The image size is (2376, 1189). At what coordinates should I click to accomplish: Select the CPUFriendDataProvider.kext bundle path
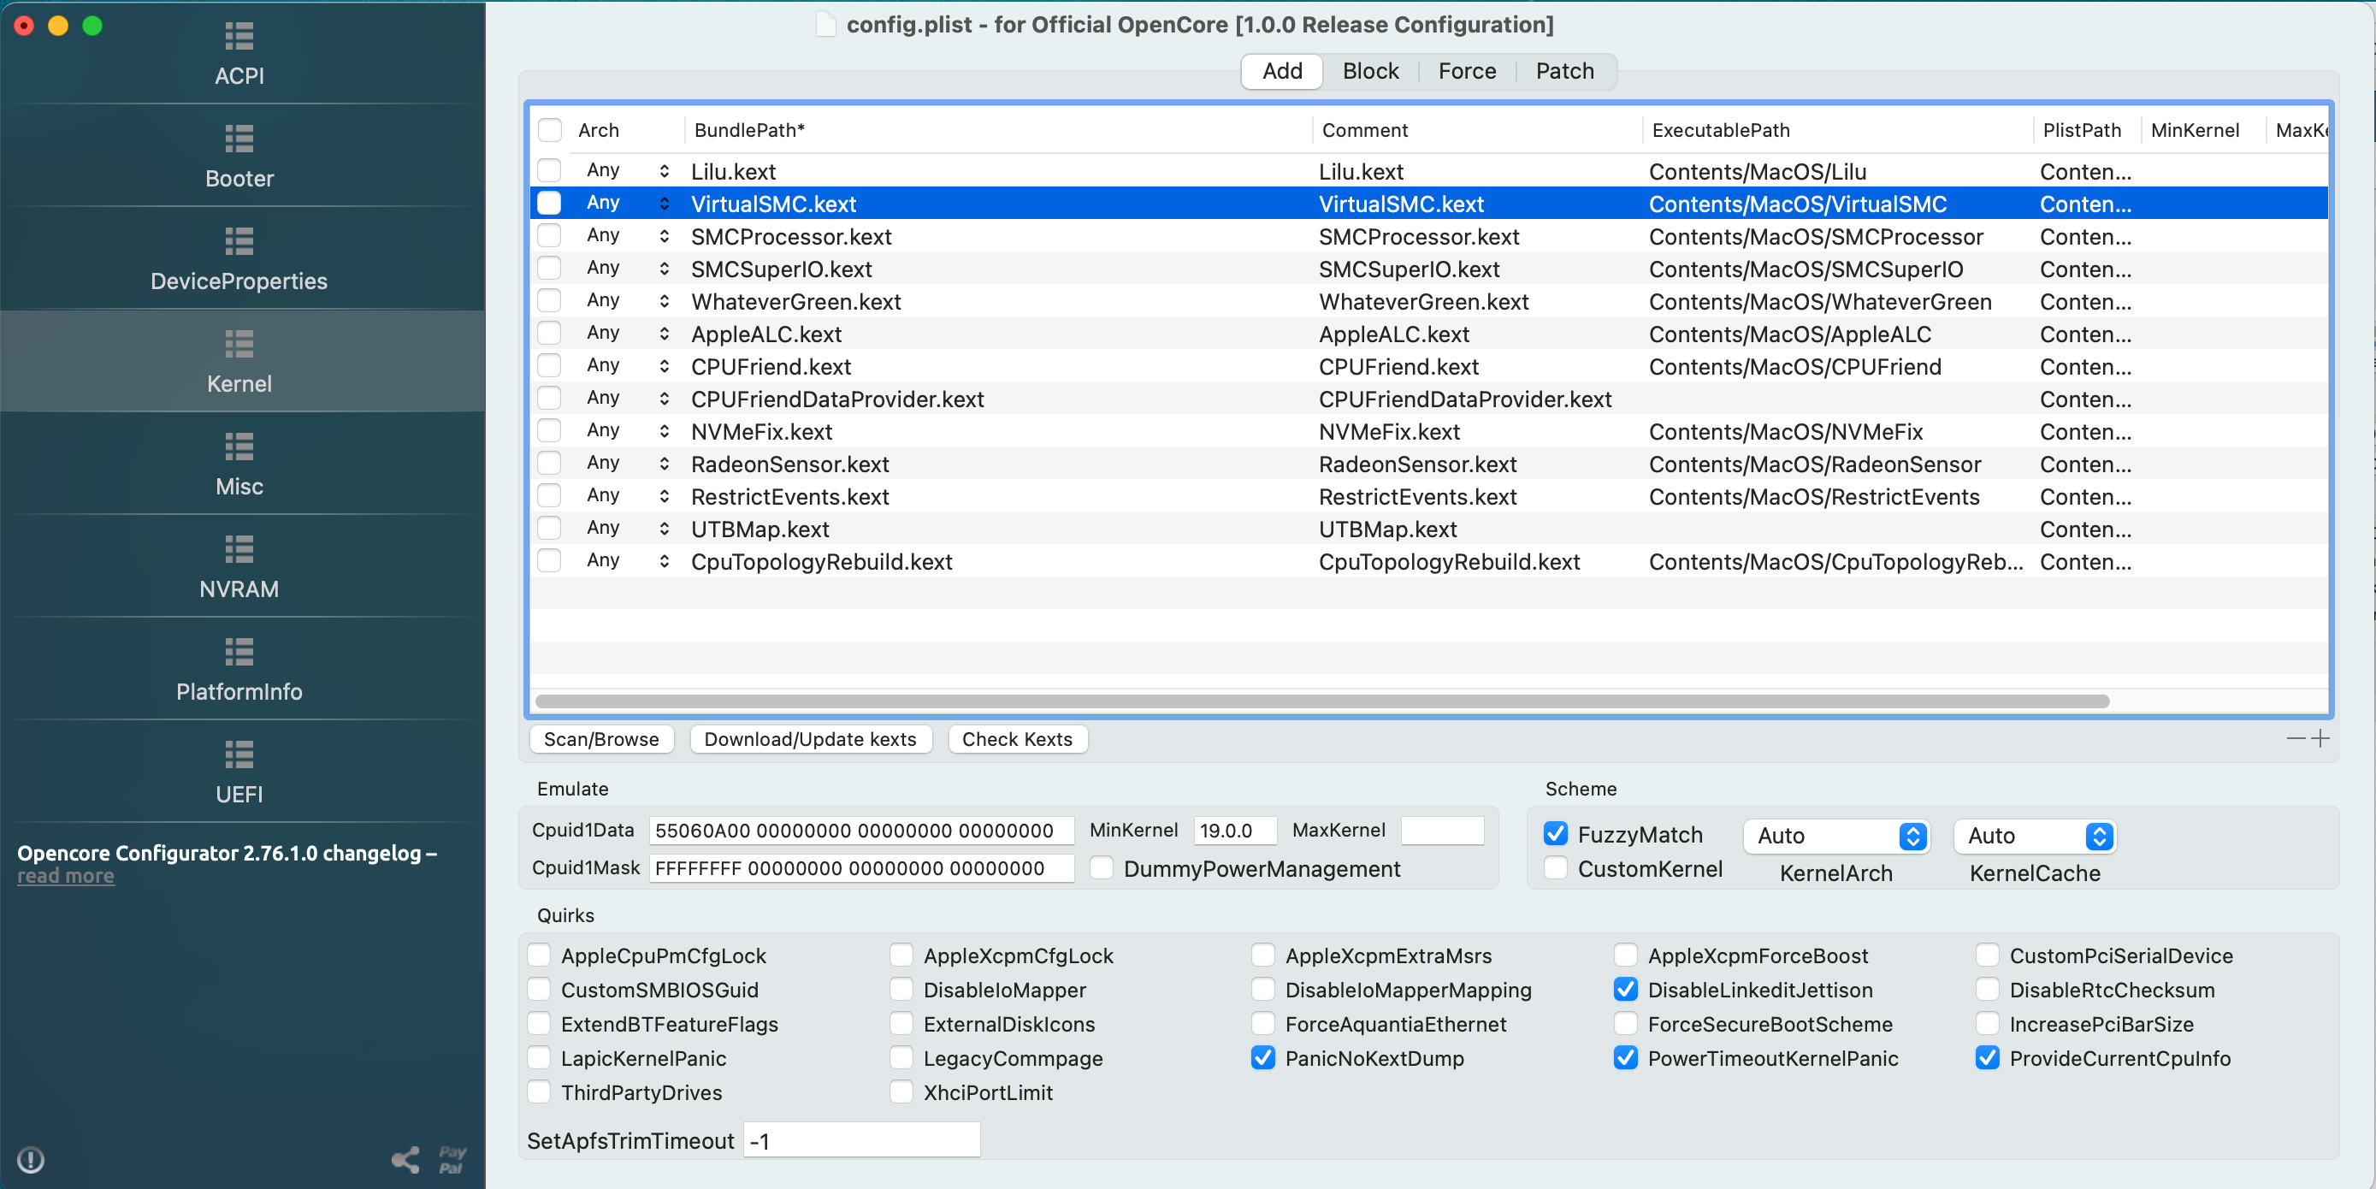pos(836,399)
